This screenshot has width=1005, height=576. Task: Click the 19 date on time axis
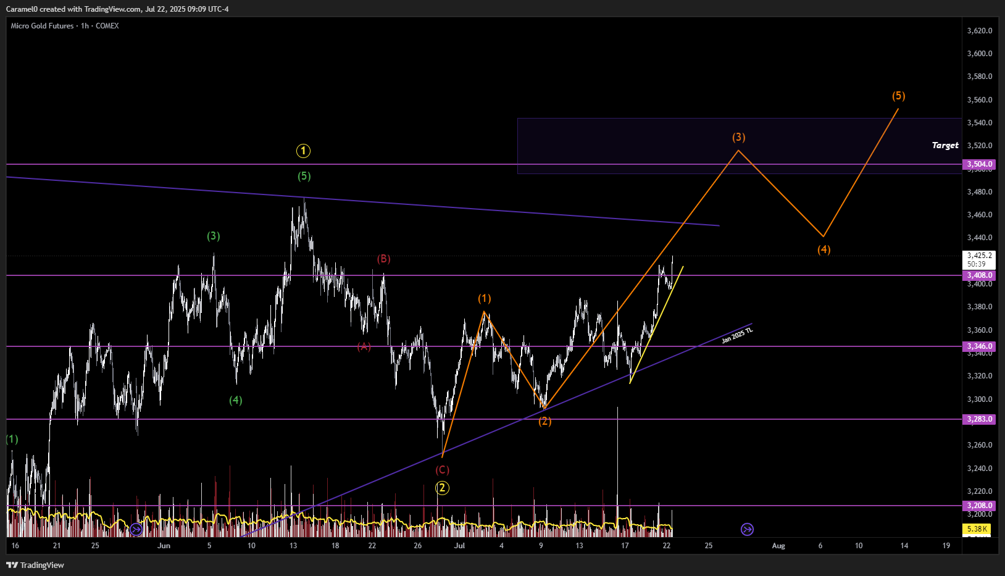946,546
